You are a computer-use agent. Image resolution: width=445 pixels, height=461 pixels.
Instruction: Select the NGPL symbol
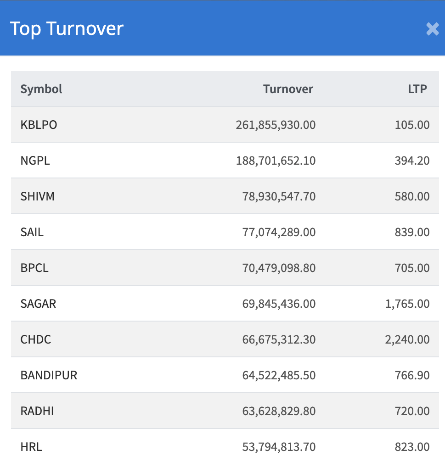(35, 161)
